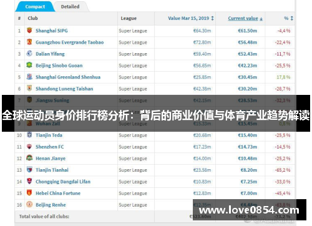Screen dimensions: 312x226
Task: Sort by Value Mar 15, 2019 arrows
Action: (x=212, y=18)
